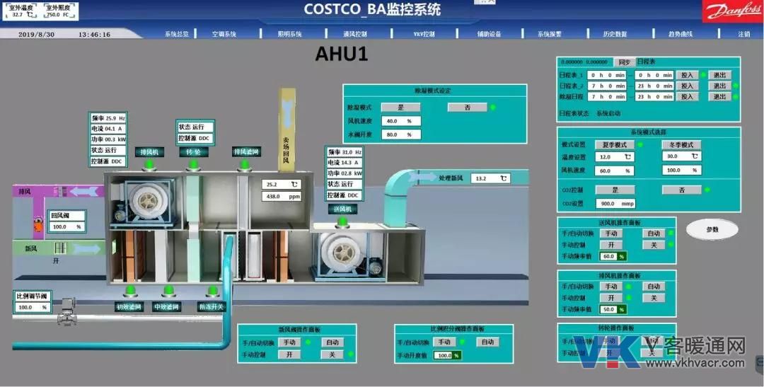Set proportional valve panel to 自动
This screenshot has height=387, width=764.
click(x=487, y=342)
